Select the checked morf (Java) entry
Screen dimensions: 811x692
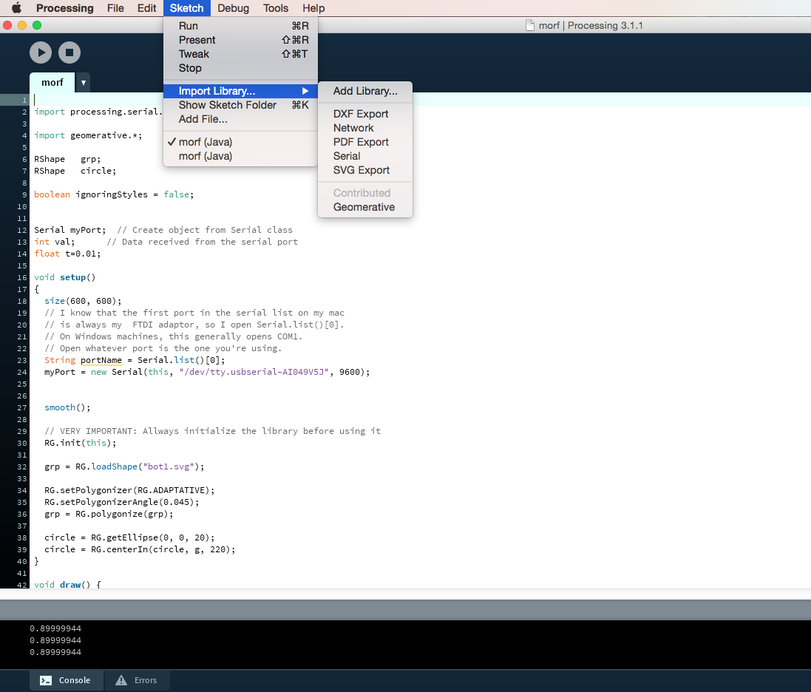pyautogui.click(x=240, y=142)
